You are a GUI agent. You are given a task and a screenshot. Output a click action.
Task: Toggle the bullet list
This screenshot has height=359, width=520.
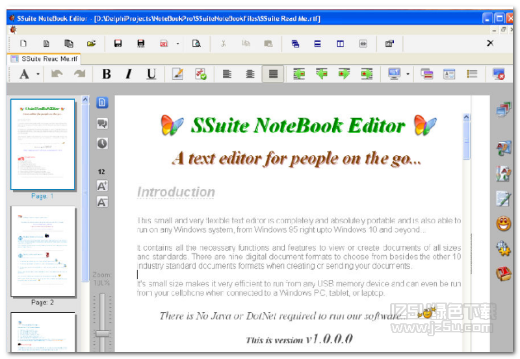point(472,74)
